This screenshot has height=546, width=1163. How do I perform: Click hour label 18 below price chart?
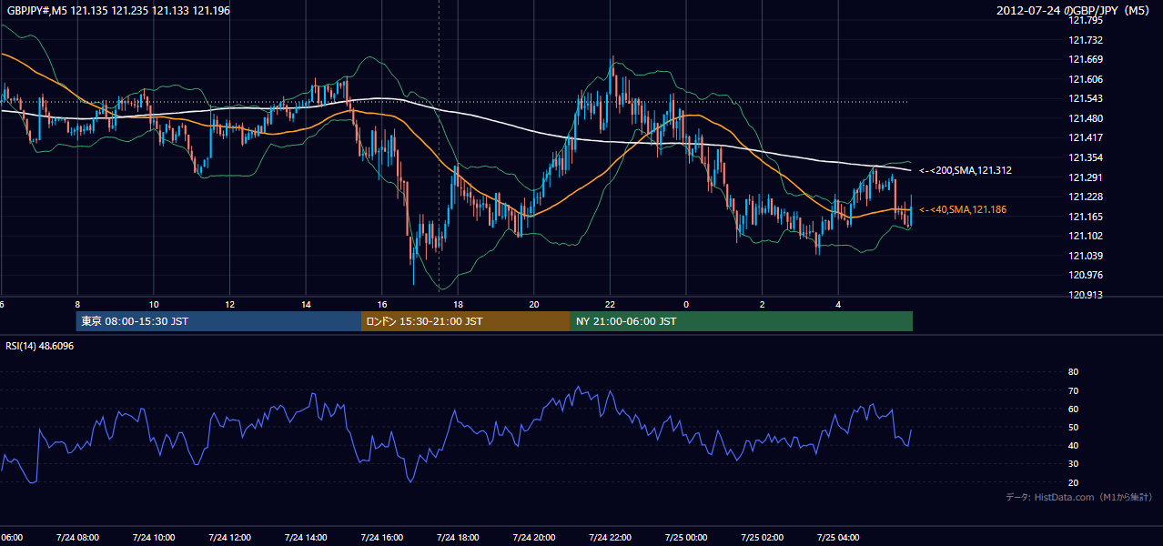(x=458, y=304)
